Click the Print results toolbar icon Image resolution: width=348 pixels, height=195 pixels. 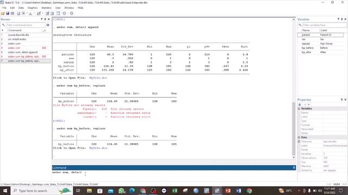pos(13,14)
